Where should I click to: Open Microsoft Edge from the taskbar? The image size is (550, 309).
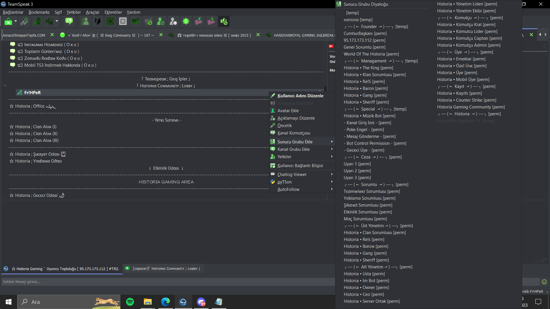click(166, 302)
